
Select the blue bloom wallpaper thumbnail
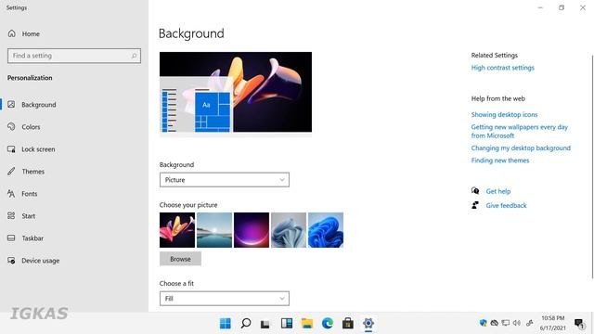326,230
